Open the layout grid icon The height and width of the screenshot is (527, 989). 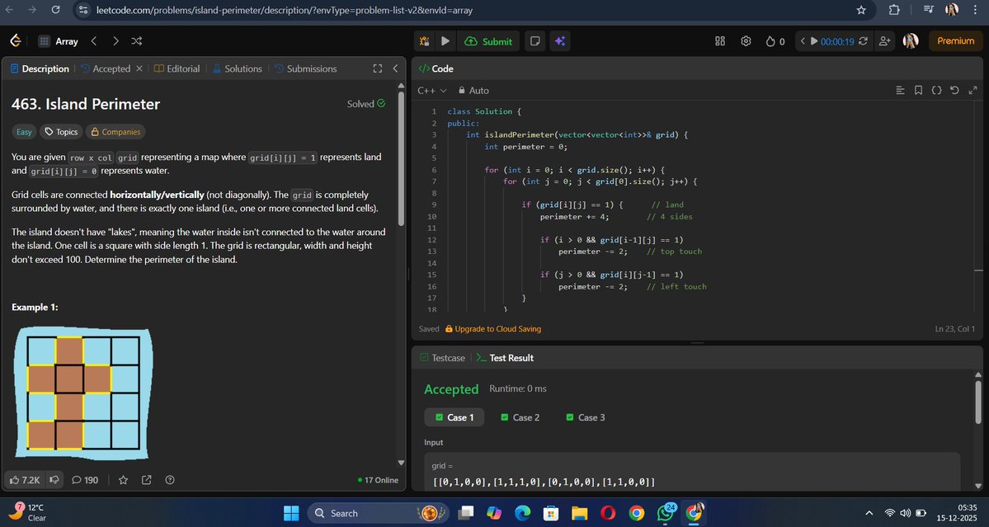tap(720, 41)
